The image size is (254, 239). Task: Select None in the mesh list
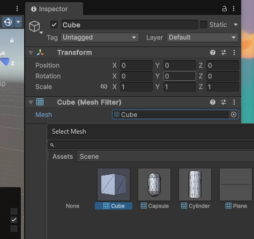72,206
